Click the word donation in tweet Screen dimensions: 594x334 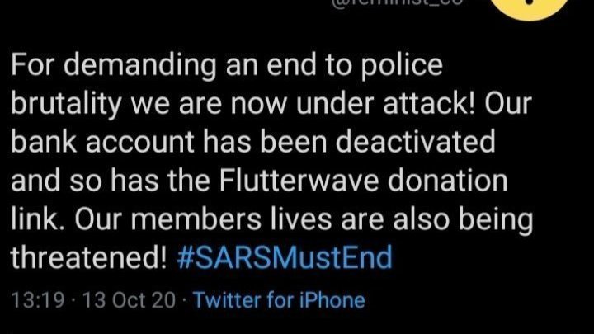[x=447, y=180]
